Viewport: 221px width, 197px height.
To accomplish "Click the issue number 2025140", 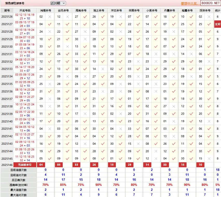I will click(x=7, y=121).
